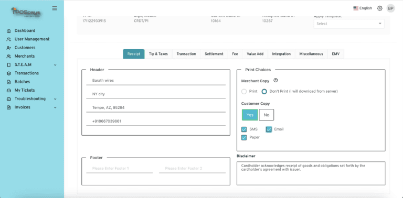Click the Dashboard home icon
Viewport: 403px width, 198px height.
[x=9, y=31]
